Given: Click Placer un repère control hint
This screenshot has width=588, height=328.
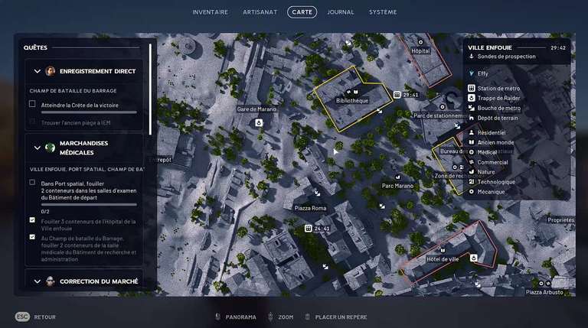Looking at the screenshot, I should pyautogui.click(x=336, y=317).
